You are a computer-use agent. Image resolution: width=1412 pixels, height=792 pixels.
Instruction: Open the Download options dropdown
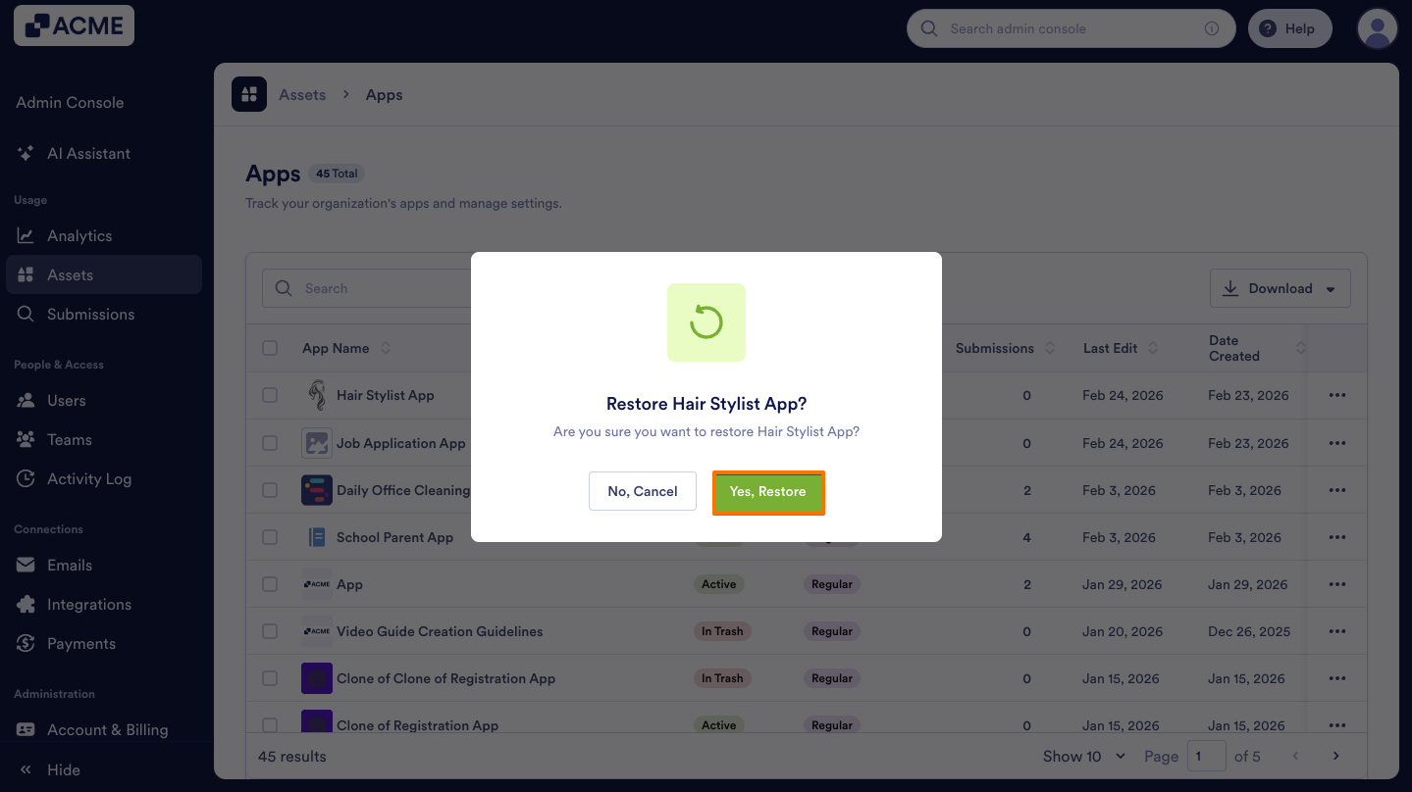[x=1280, y=287]
